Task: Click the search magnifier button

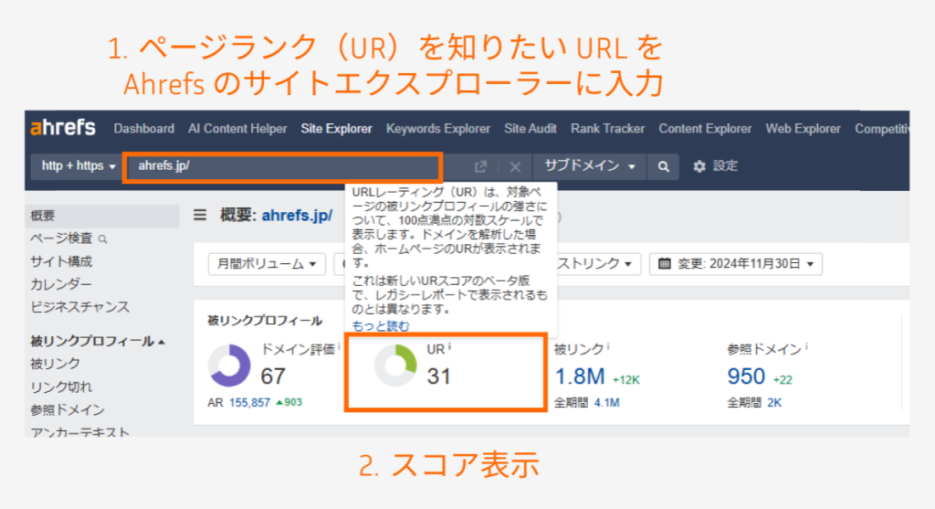Action: coord(663,166)
